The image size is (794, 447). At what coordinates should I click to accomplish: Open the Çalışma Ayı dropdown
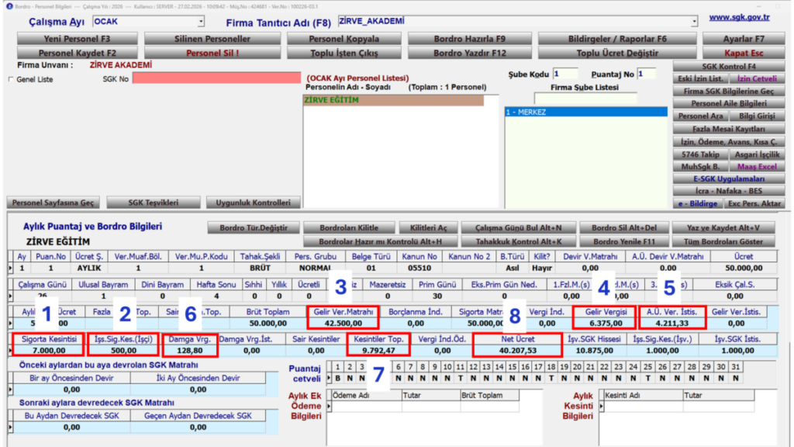201,22
